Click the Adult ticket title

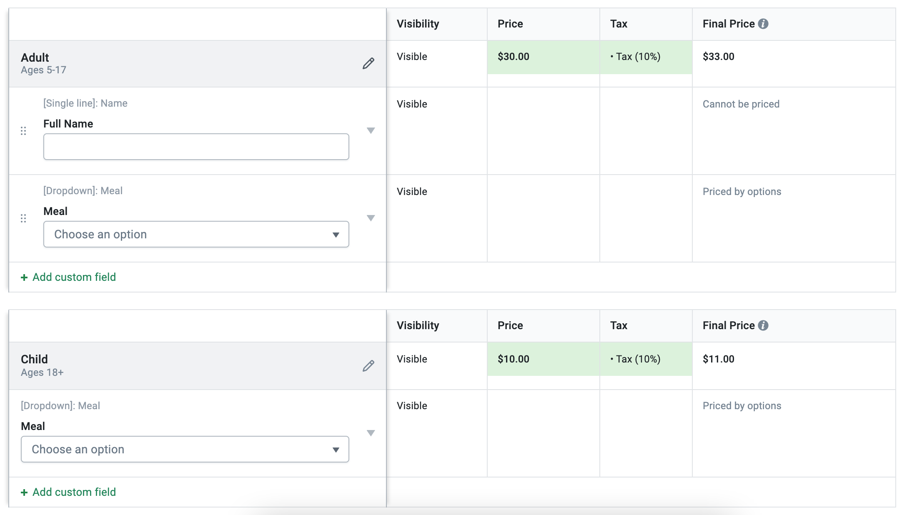35,57
